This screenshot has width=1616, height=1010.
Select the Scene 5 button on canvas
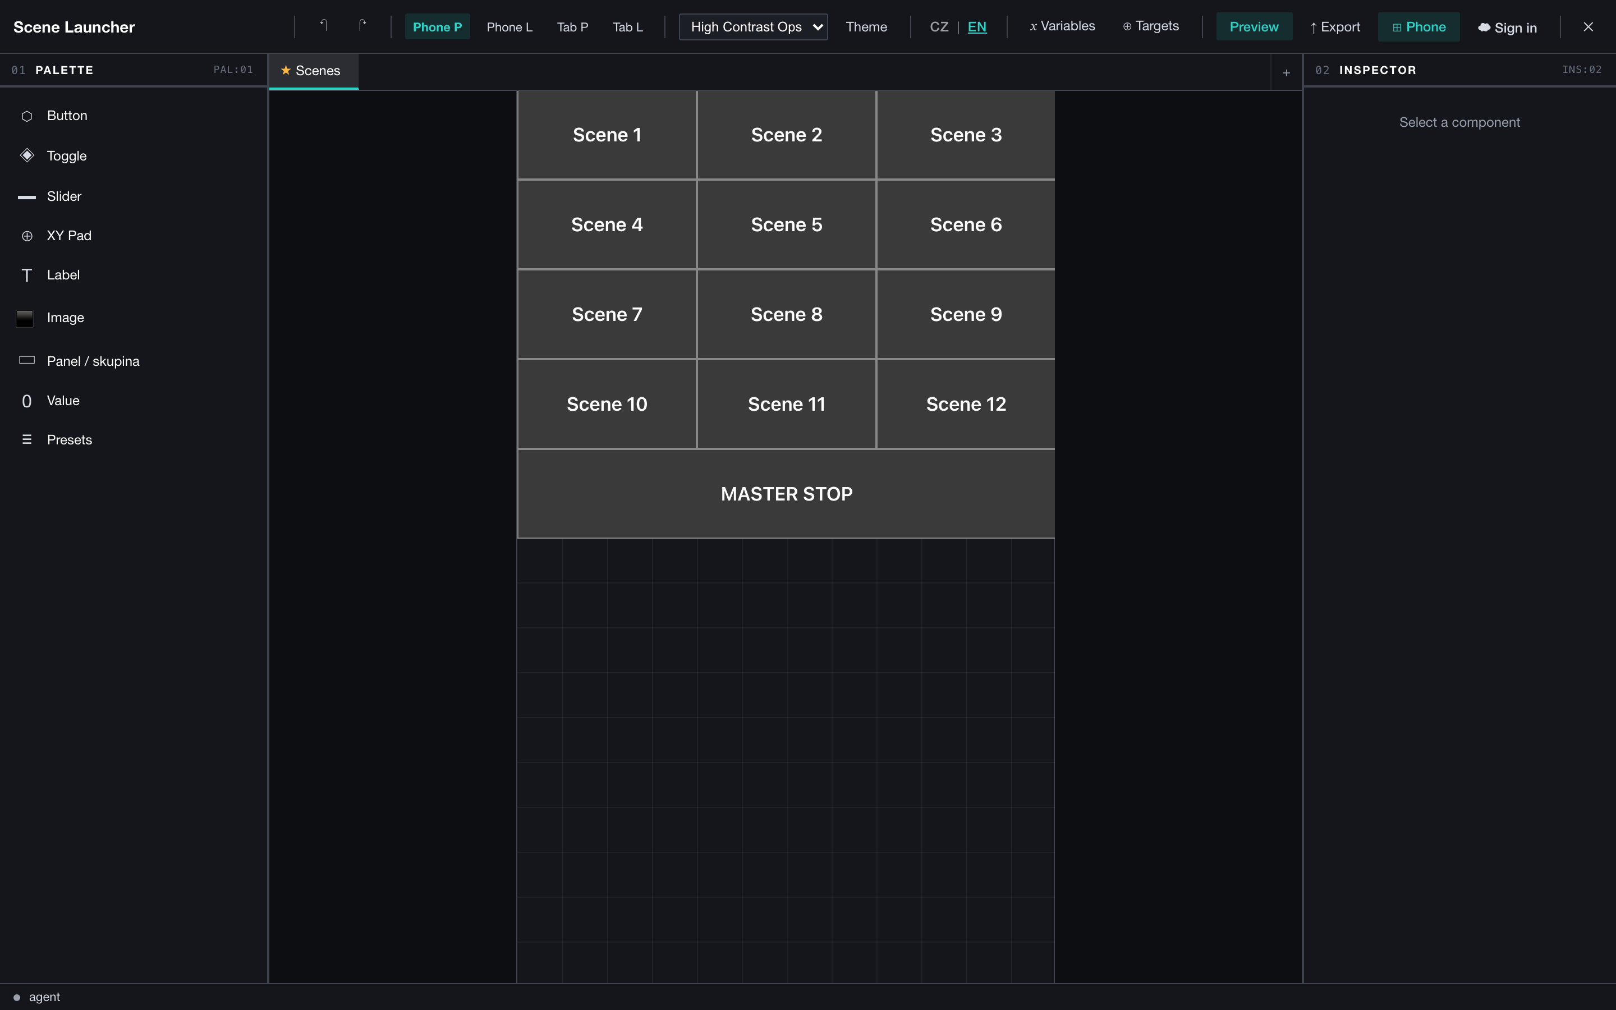point(787,224)
